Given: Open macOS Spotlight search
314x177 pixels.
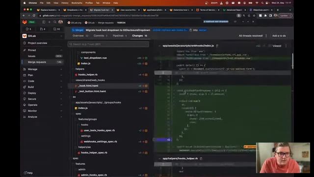Looking at the screenshot, I should click(x=262, y=3).
